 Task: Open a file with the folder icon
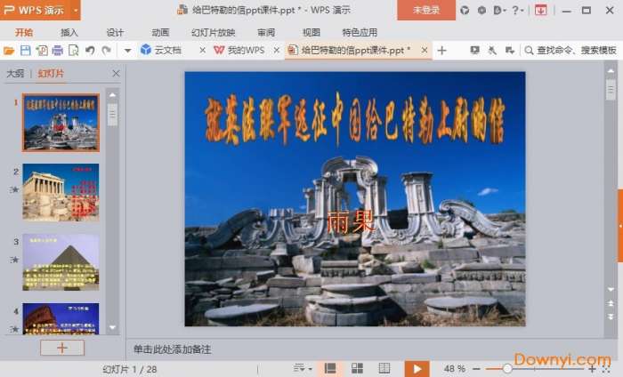coord(9,51)
